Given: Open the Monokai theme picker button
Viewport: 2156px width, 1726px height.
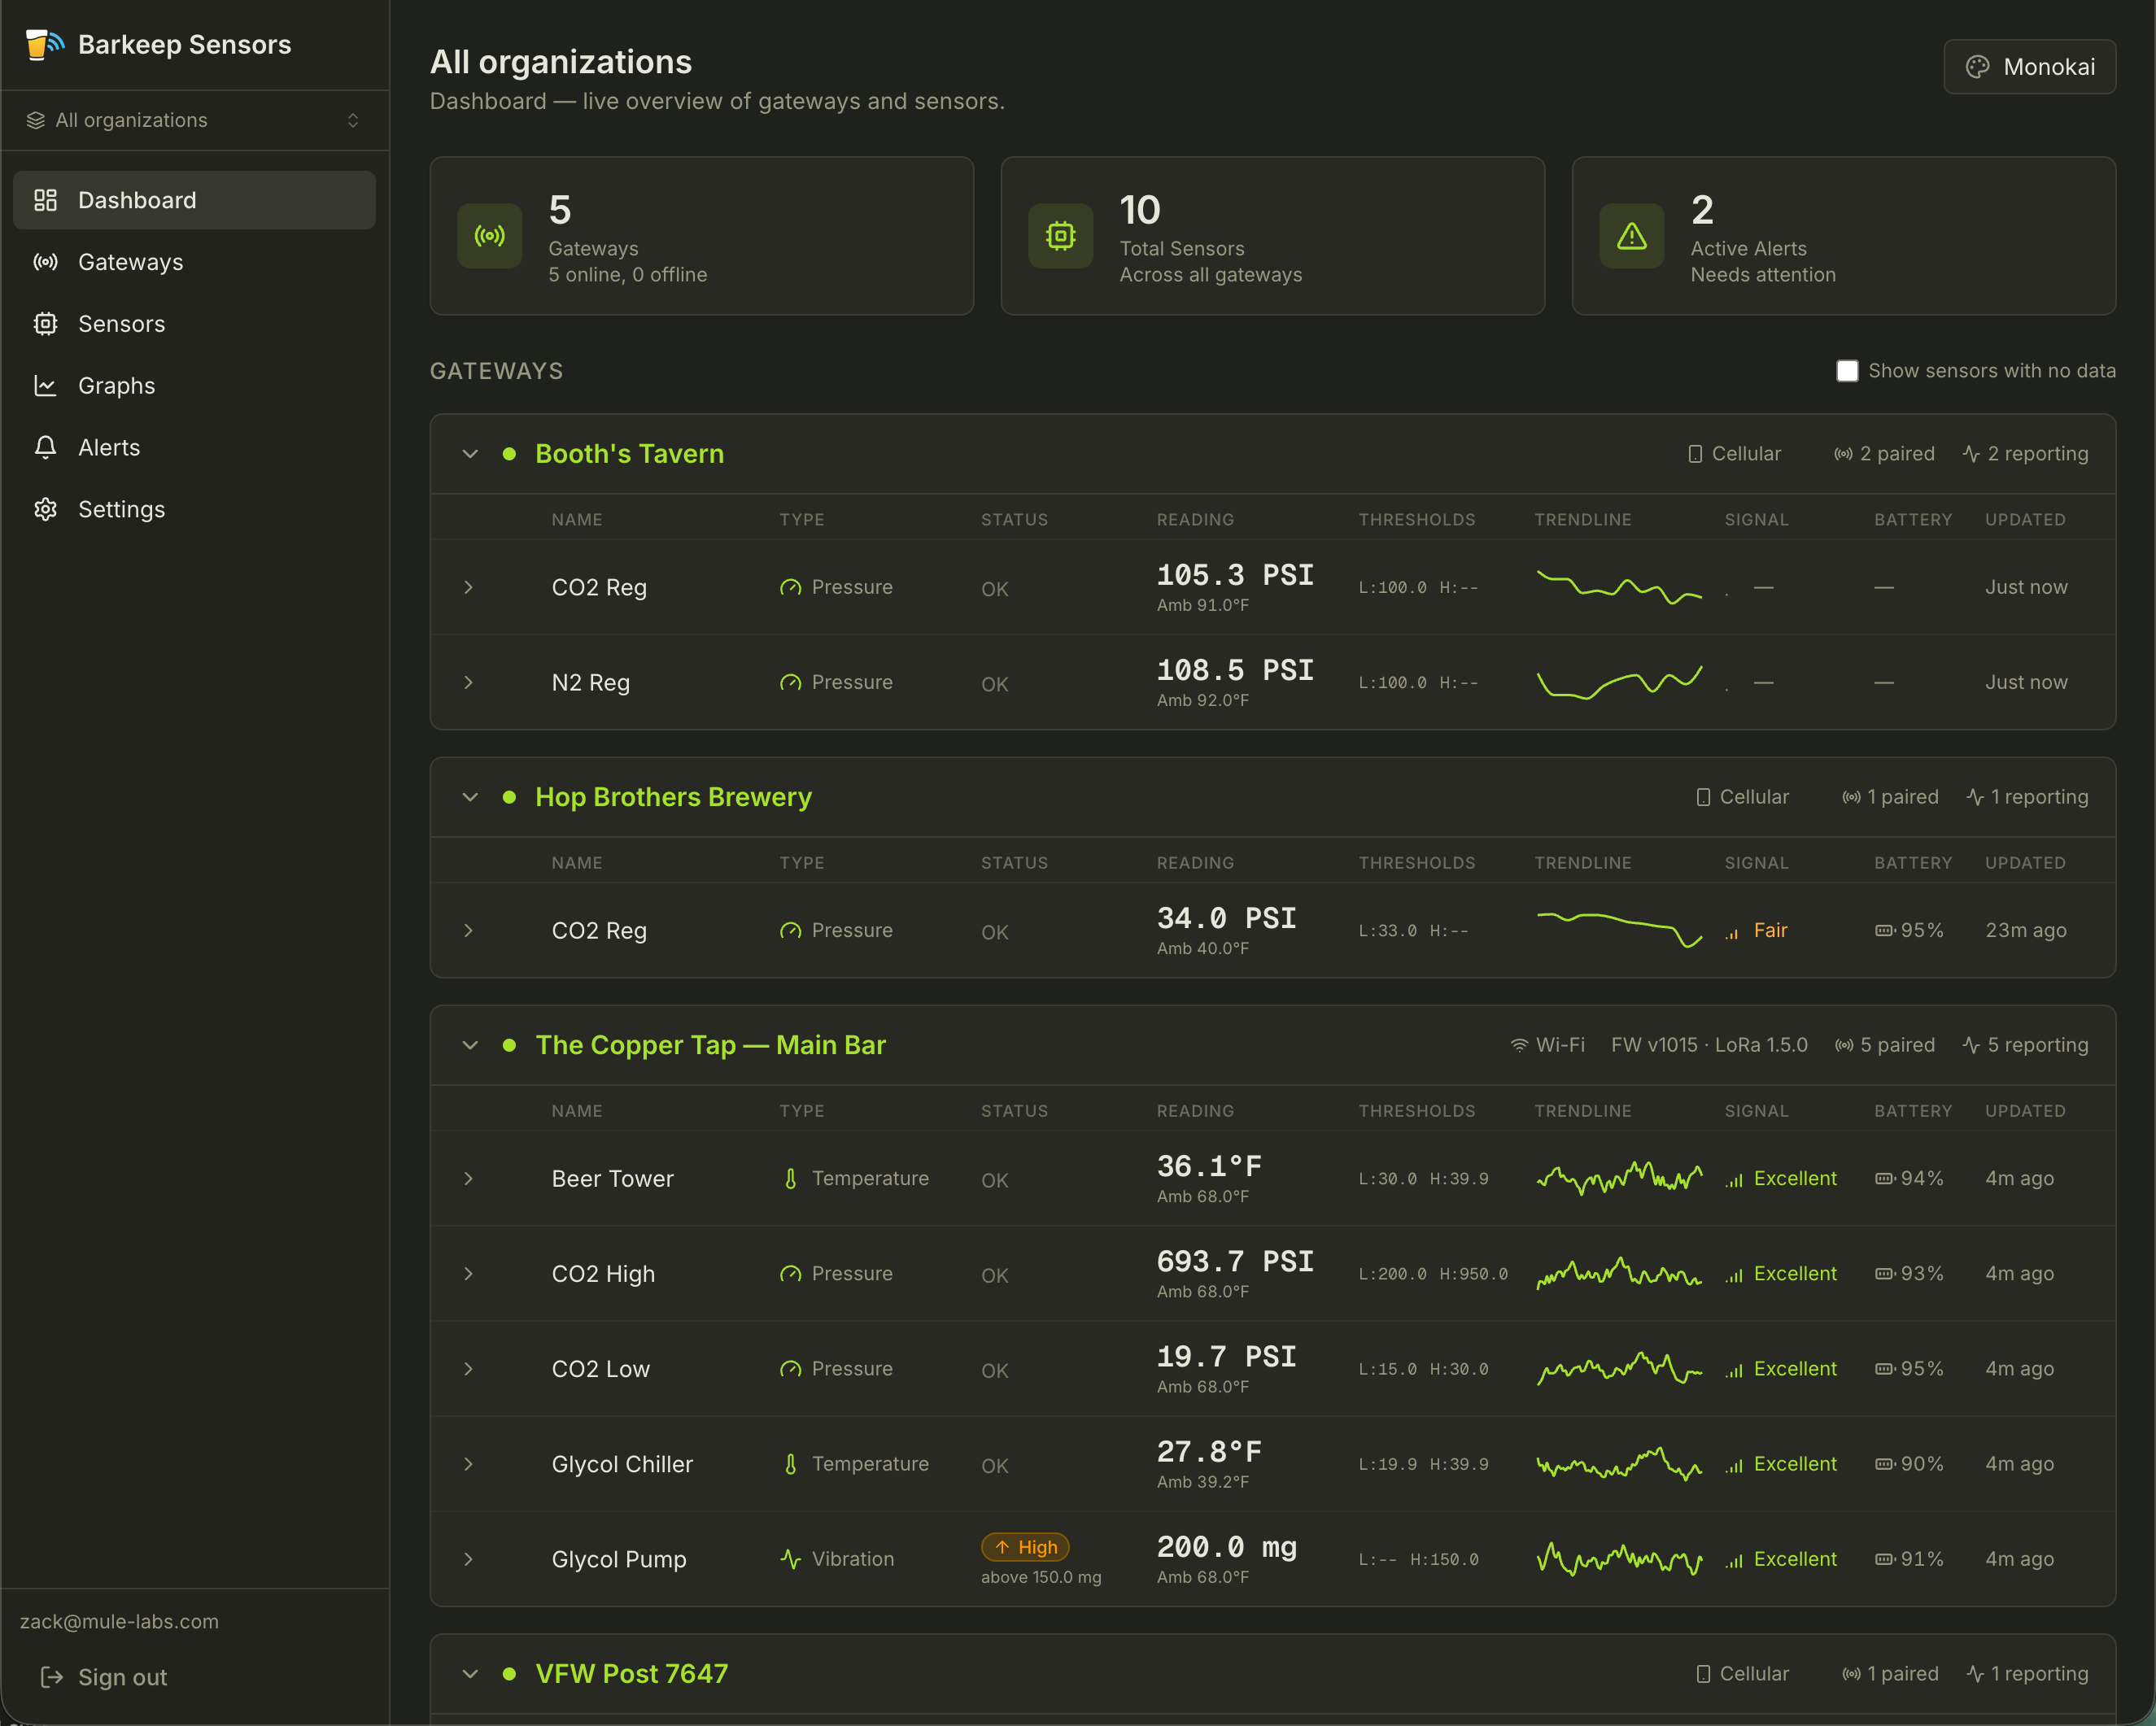Looking at the screenshot, I should 2029,67.
